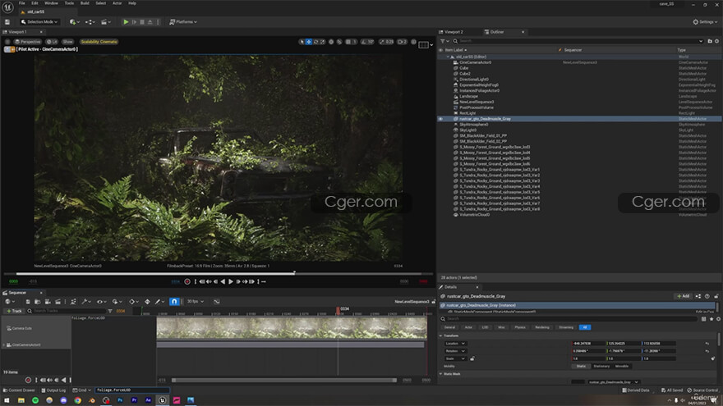Open the Sequencer world dropdown icon
The width and height of the screenshot is (723, 406).
(x=8, y=302)
